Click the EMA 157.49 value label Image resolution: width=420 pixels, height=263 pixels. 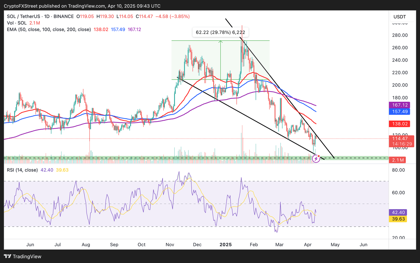(x=399, y=111)
